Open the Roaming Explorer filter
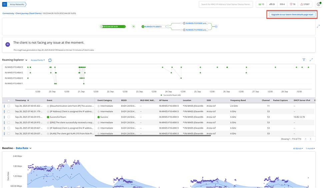324x188 pixels. coord(304,60)
